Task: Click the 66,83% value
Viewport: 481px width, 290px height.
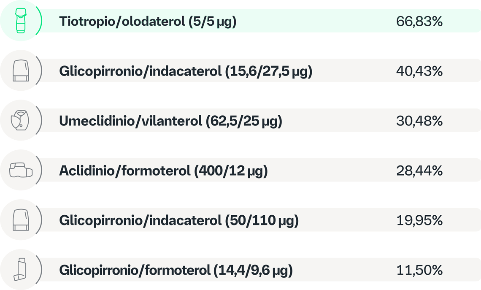Action: pyautogui.click(x=419, y=22)
